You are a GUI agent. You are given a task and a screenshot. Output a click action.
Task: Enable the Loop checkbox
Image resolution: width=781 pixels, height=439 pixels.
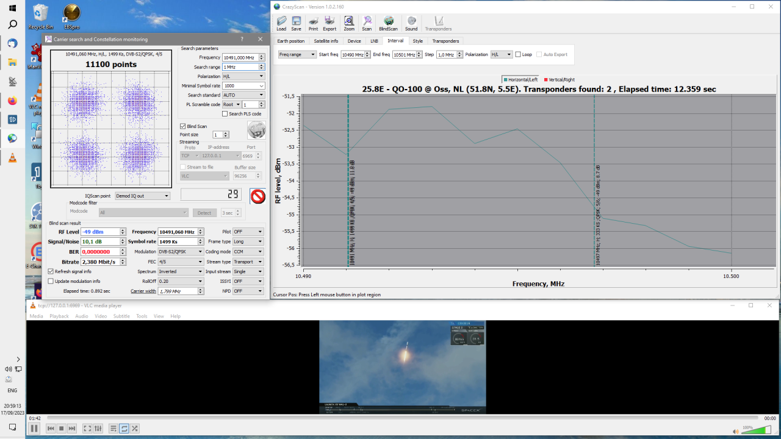pyautogui.click(x=518, y=54)
